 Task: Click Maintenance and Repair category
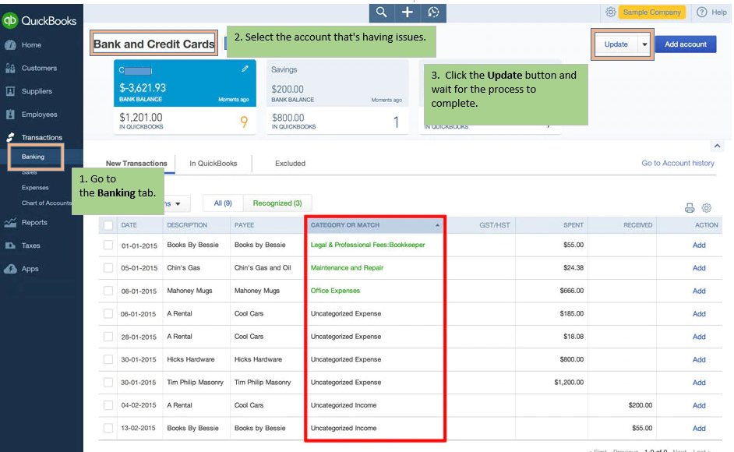coord(347,268)
